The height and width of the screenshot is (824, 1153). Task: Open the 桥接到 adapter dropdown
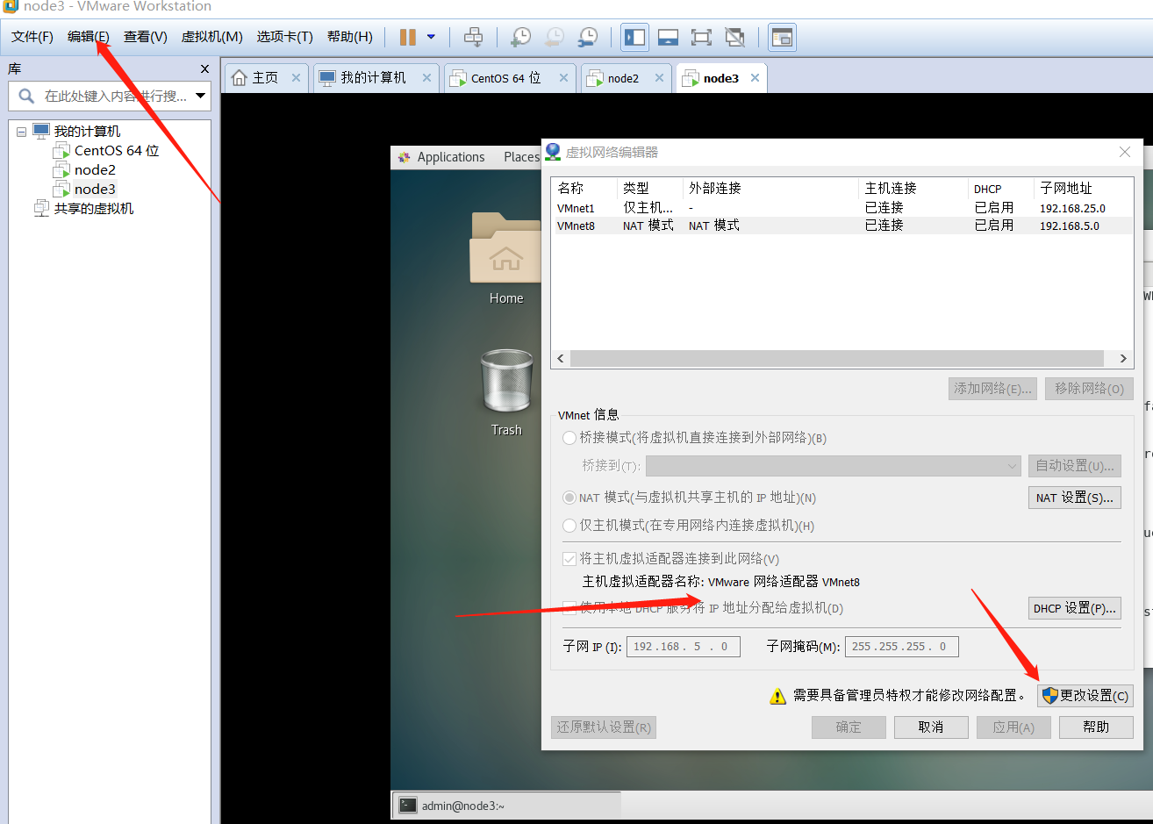[834, 465]
